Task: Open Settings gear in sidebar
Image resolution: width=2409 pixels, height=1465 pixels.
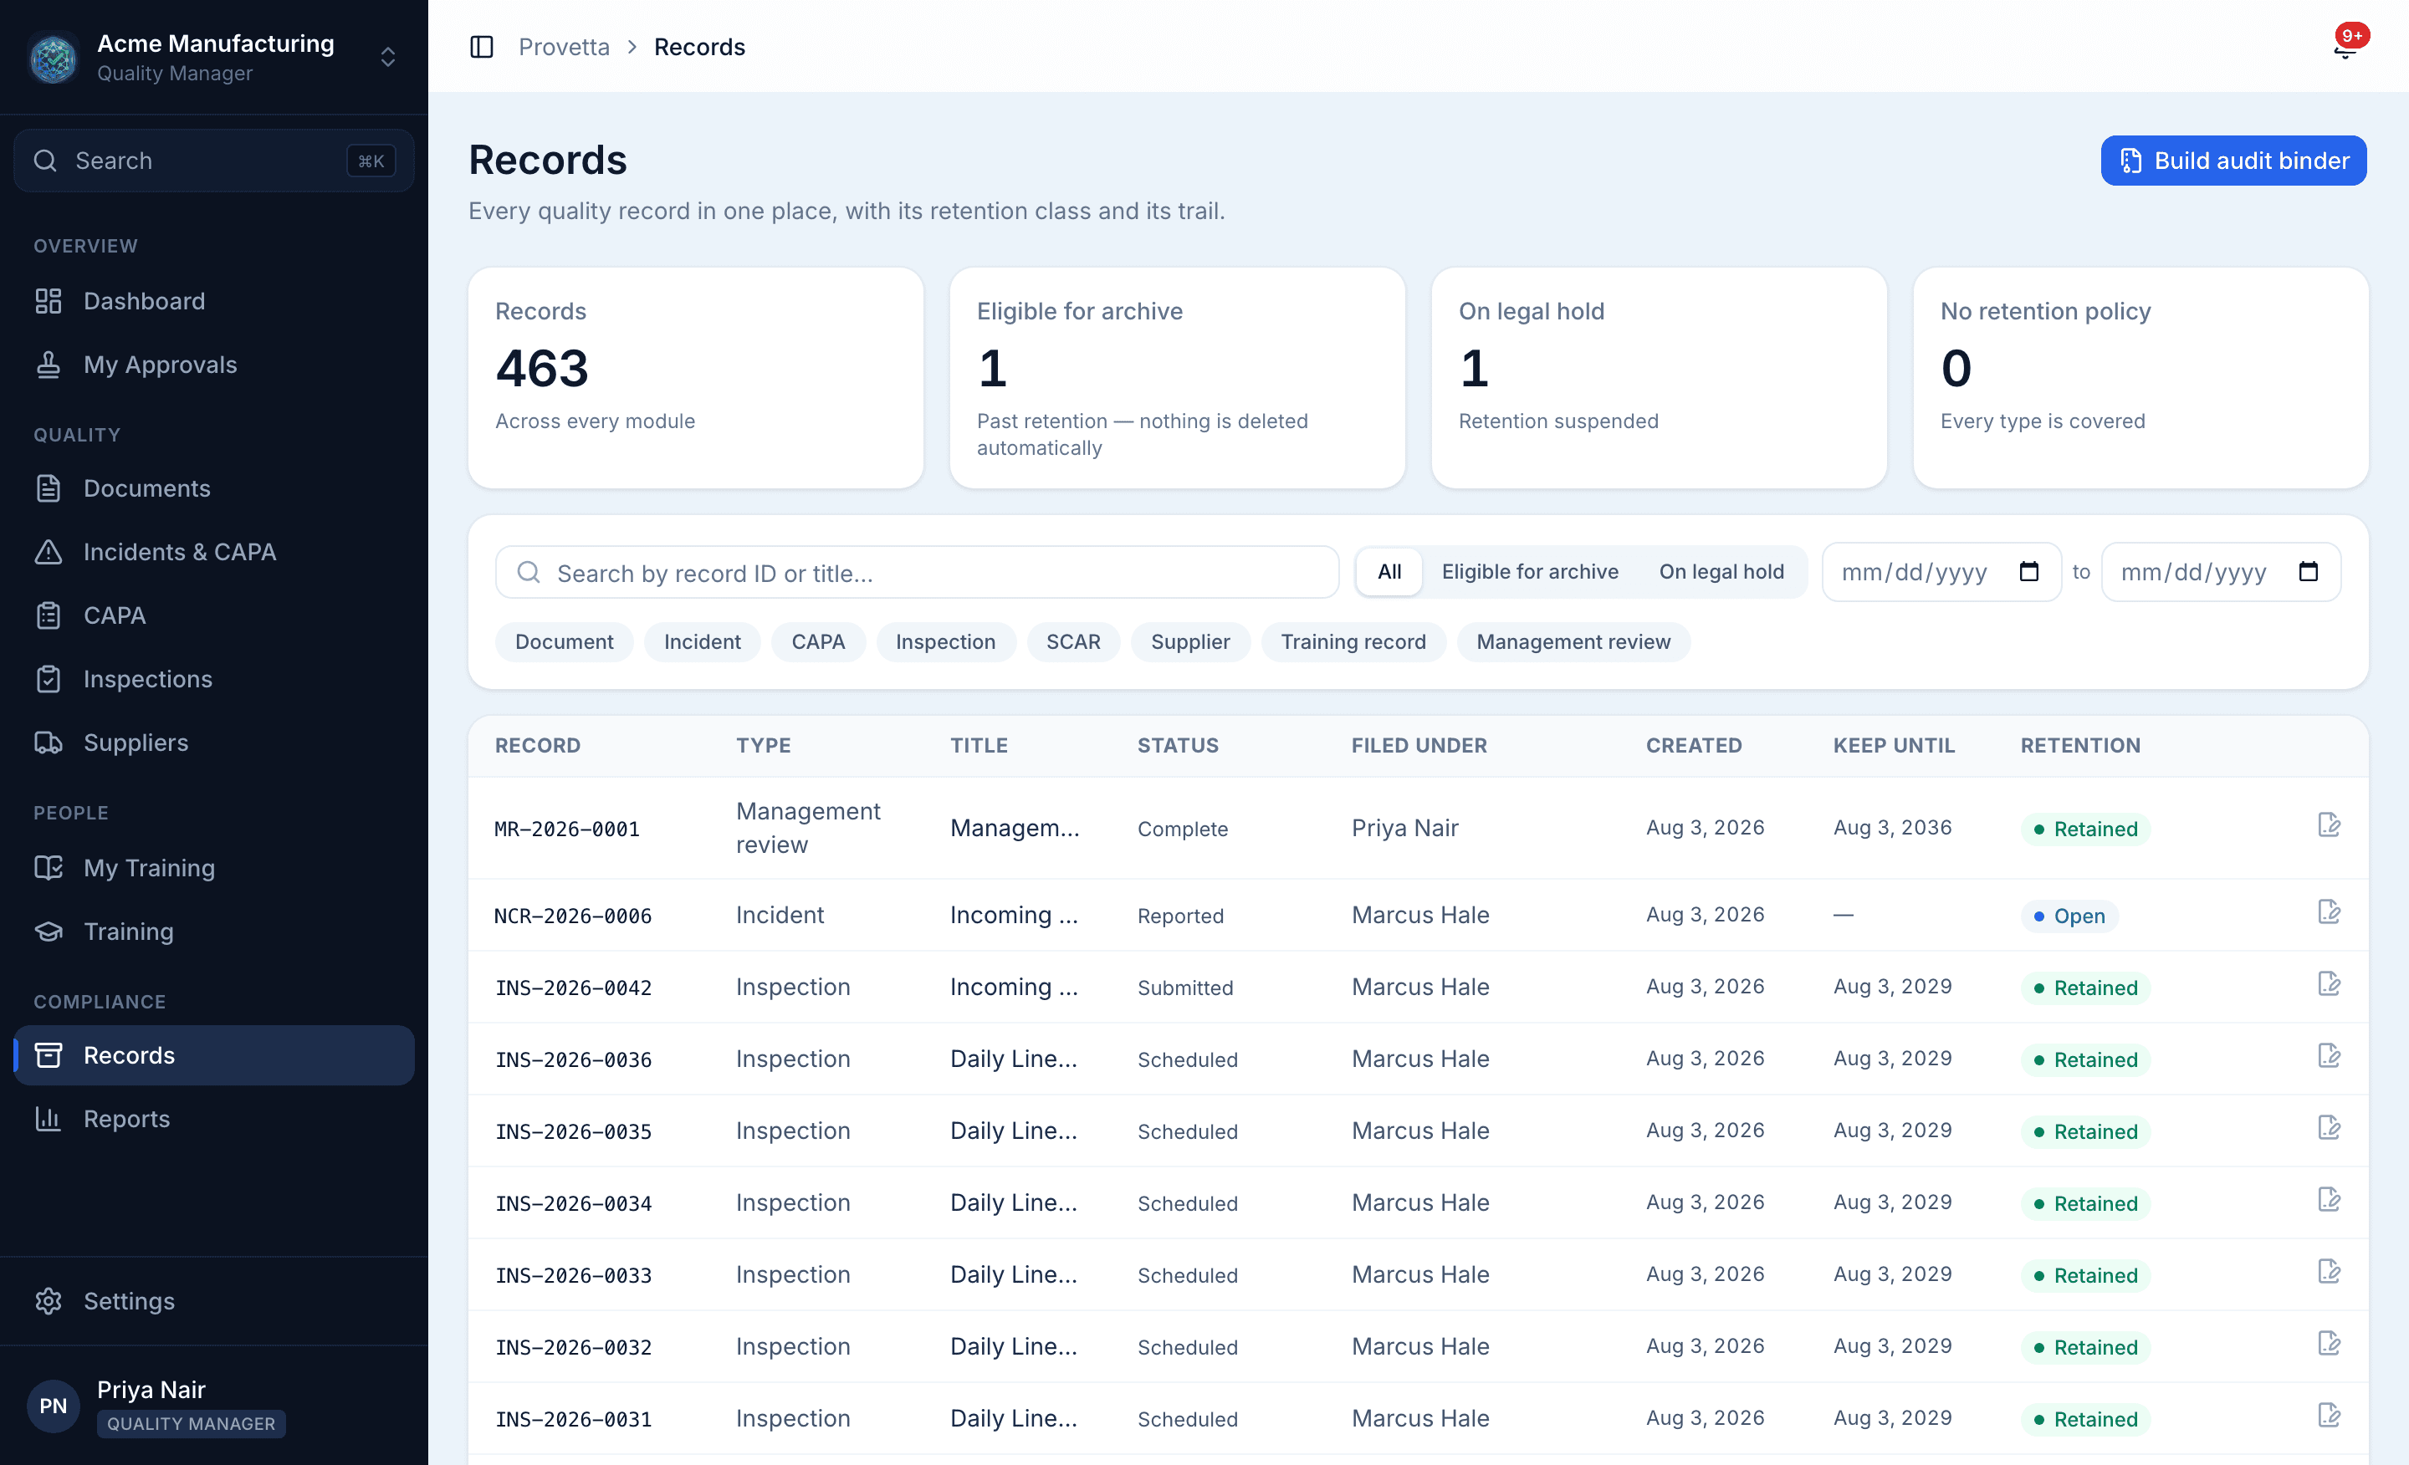Action: coord(48,1301)
